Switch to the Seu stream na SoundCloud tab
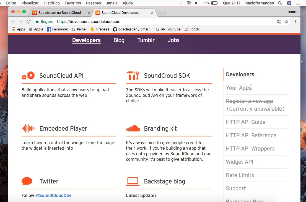The image size is (306, 202). point(59,13)
